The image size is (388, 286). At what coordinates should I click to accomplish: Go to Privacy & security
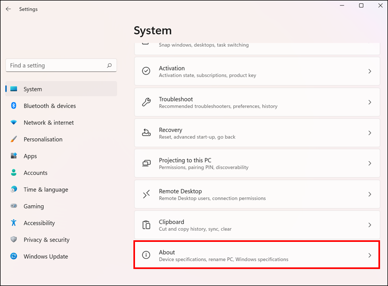point(61,240)
